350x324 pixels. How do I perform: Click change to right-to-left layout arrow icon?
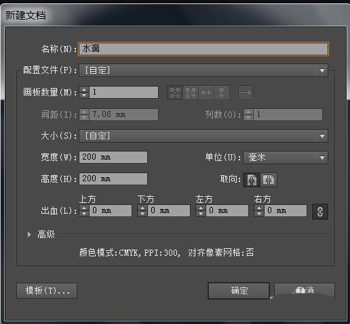point(246,93)
